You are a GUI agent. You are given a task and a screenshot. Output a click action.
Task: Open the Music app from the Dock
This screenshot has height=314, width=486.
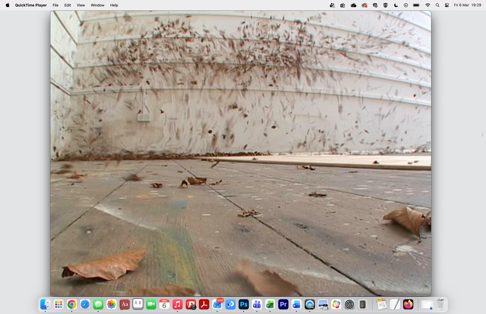(177, 305)
